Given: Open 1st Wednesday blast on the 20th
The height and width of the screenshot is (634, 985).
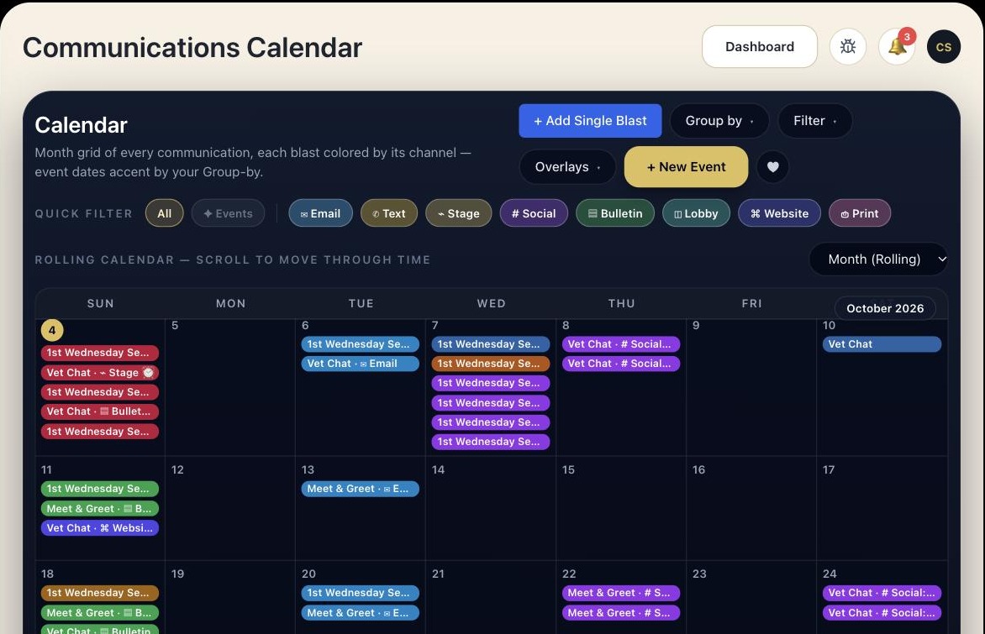Looking at the screenshot, I should (x=360, y=593).
